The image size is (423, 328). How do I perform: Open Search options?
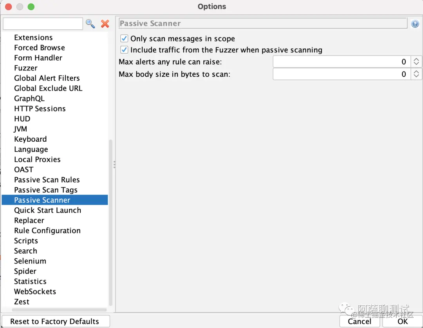tap(25, 251)
